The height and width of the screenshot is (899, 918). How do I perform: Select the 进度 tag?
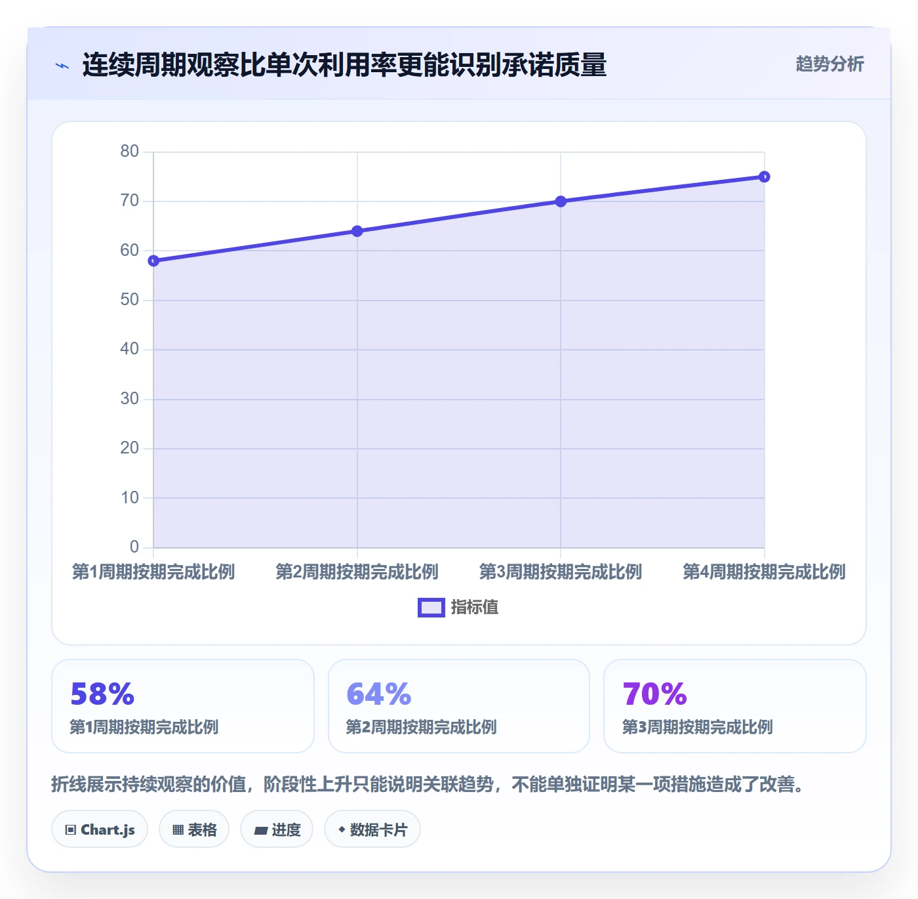click(x=277, y=829)
